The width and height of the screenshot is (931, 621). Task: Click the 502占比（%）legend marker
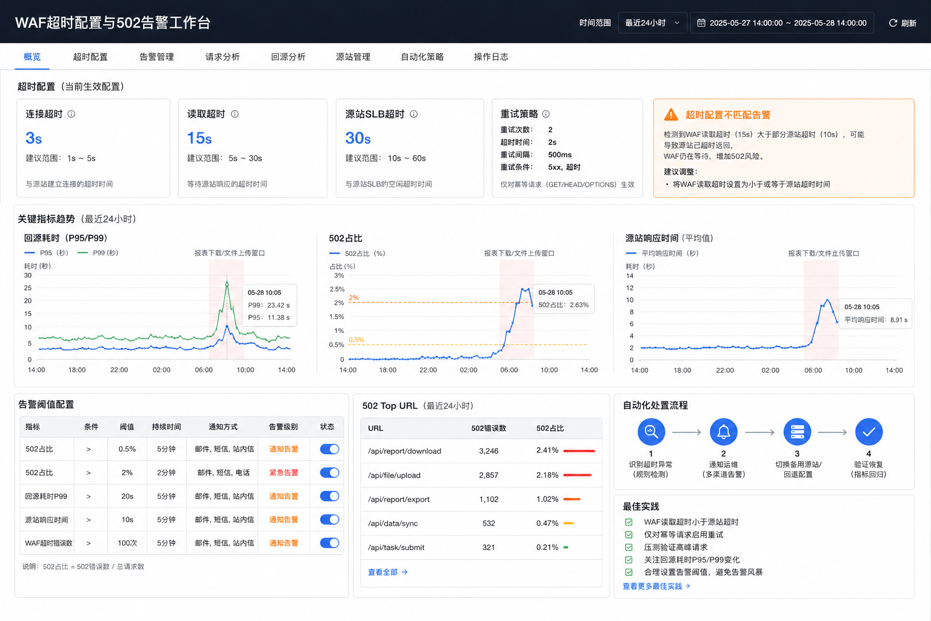(335, 253)
